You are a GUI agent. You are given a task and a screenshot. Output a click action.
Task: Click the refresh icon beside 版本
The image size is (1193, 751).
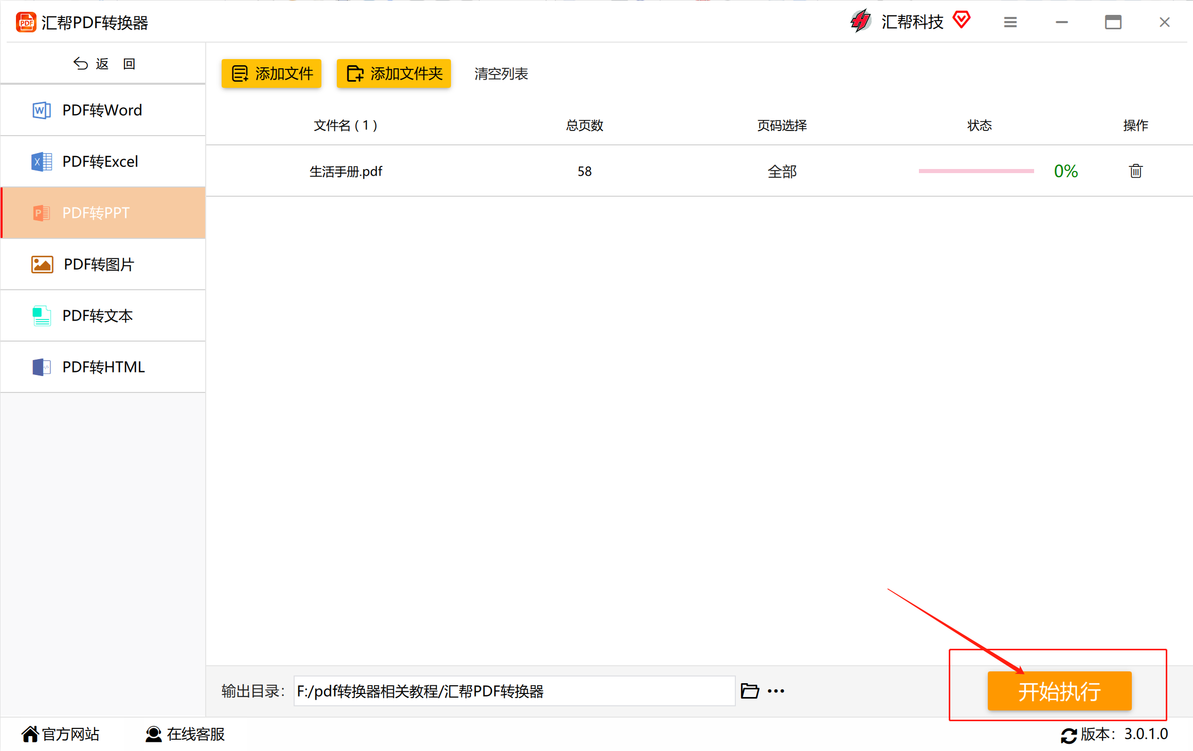[x=1069, y=736]
